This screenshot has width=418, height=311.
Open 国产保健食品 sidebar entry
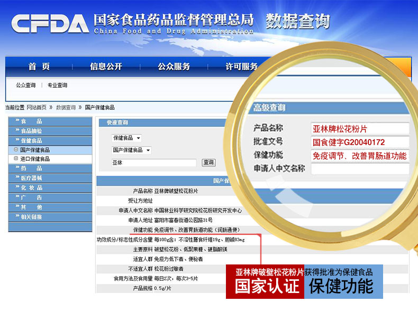click(35, 150)
